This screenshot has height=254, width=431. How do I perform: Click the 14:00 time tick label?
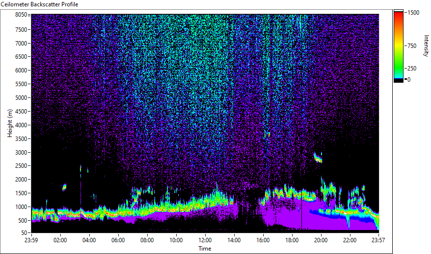234,240
